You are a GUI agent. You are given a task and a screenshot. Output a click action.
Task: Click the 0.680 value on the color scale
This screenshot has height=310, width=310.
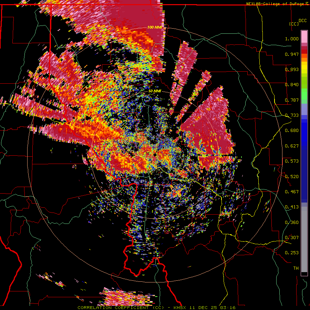click(x=292, y=131)
